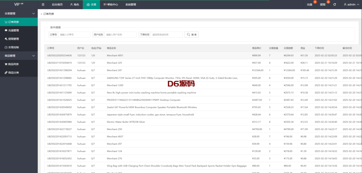362x173 pixels.
Task: Click the Sling Bag with USB Charging product
Action: click(177, 166)
